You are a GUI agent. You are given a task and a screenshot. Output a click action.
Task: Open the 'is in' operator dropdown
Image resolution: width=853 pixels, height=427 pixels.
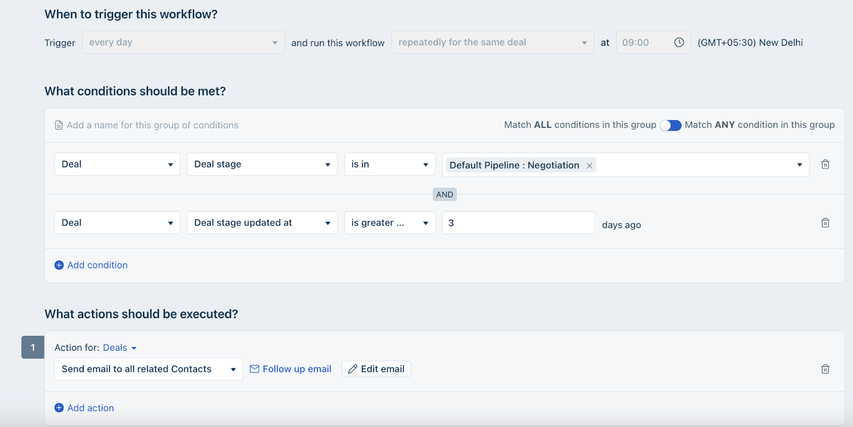tap(390, 164)
